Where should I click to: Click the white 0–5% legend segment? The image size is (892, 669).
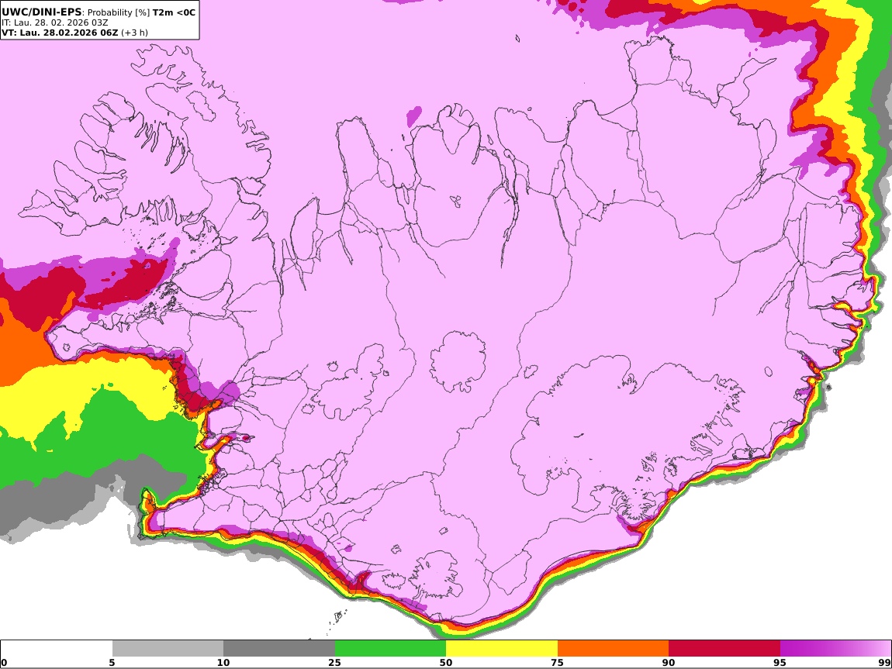(x=57, y=649)
